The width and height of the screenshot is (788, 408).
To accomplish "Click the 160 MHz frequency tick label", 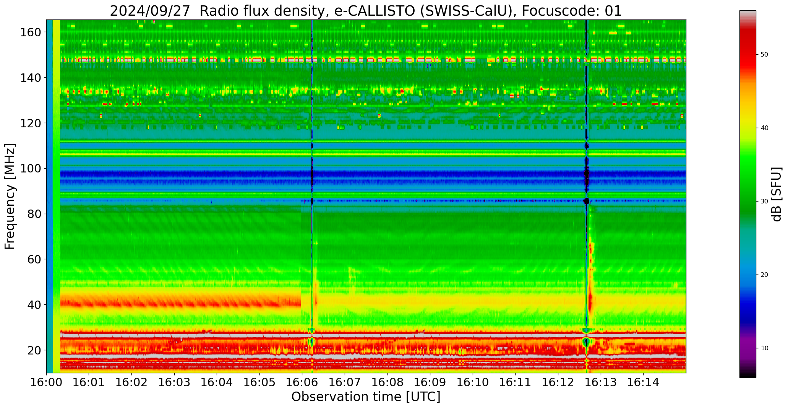I will [31, 33].
